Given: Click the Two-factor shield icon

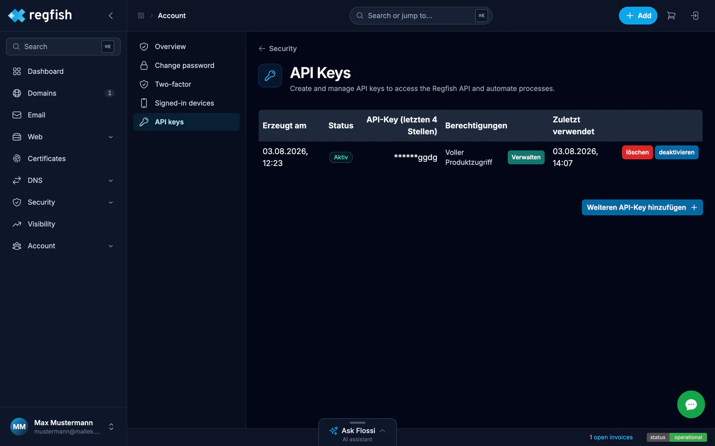Looking at the screenshot, I should [x=144, y=84].
